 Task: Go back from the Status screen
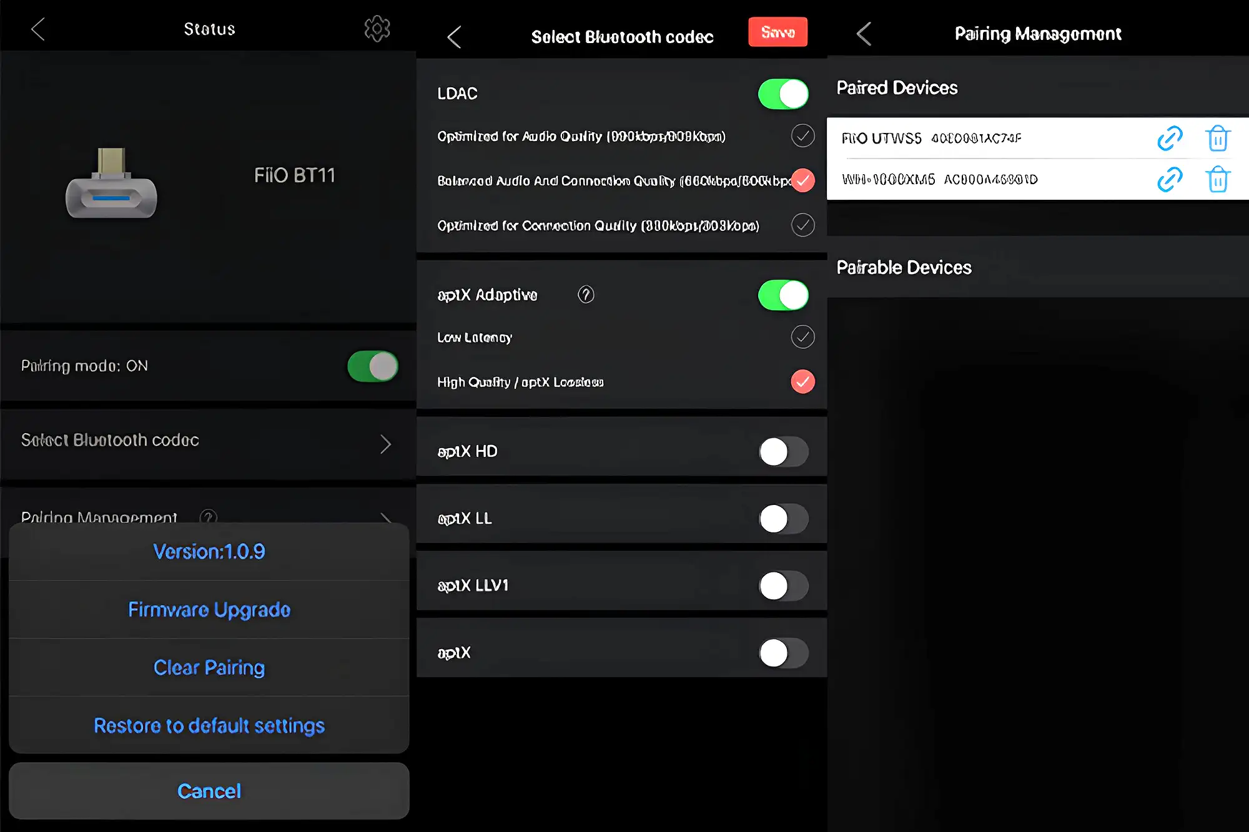(x=38, y=29)
